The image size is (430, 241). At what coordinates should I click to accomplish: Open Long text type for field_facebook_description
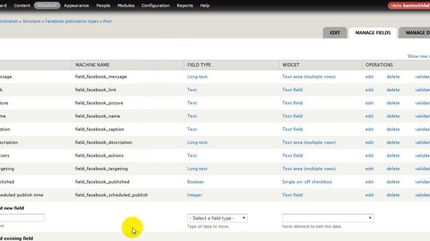[197, 143]
